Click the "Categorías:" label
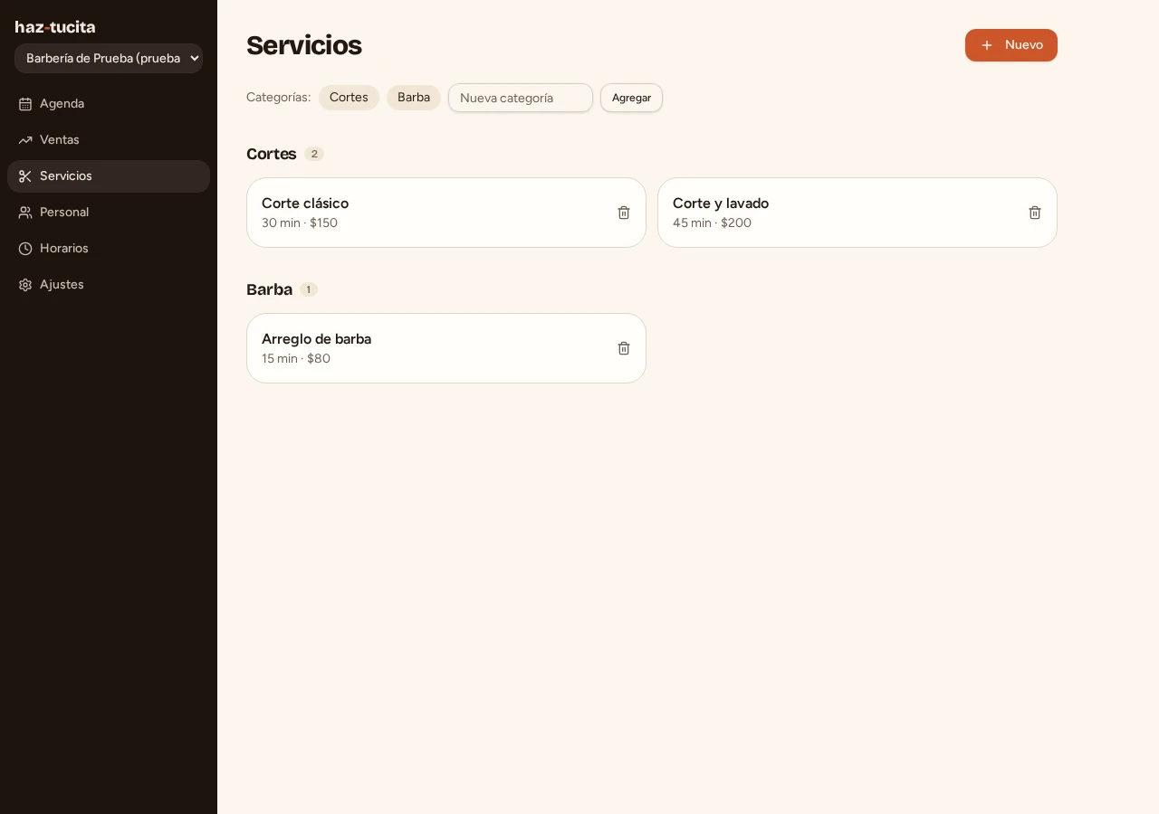 pyautogui.click(x=279, y=98)
